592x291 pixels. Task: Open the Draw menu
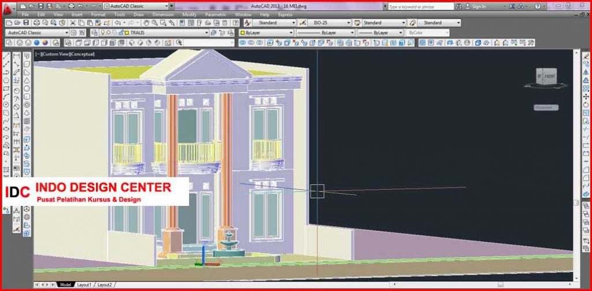point(139,14)
